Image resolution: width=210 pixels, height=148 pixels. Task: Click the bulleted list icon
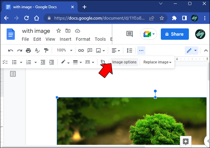[14, 62]
